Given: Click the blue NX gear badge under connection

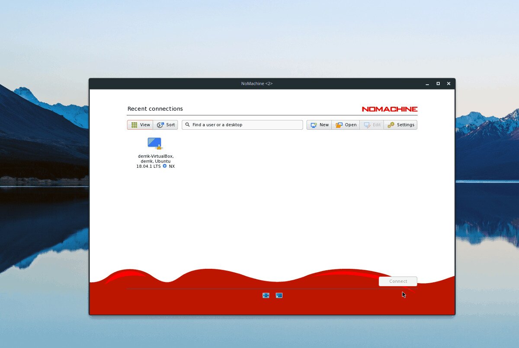Looking at the screenshot, I should point(164,166).
